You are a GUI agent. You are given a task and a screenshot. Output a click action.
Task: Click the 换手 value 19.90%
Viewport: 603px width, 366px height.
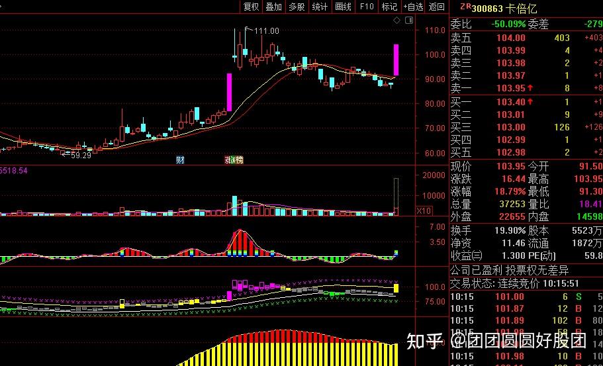[x=511, y=231]
